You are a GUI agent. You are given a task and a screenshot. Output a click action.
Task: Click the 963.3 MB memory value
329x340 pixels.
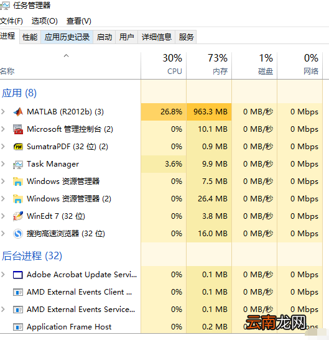tap(210, 112)
